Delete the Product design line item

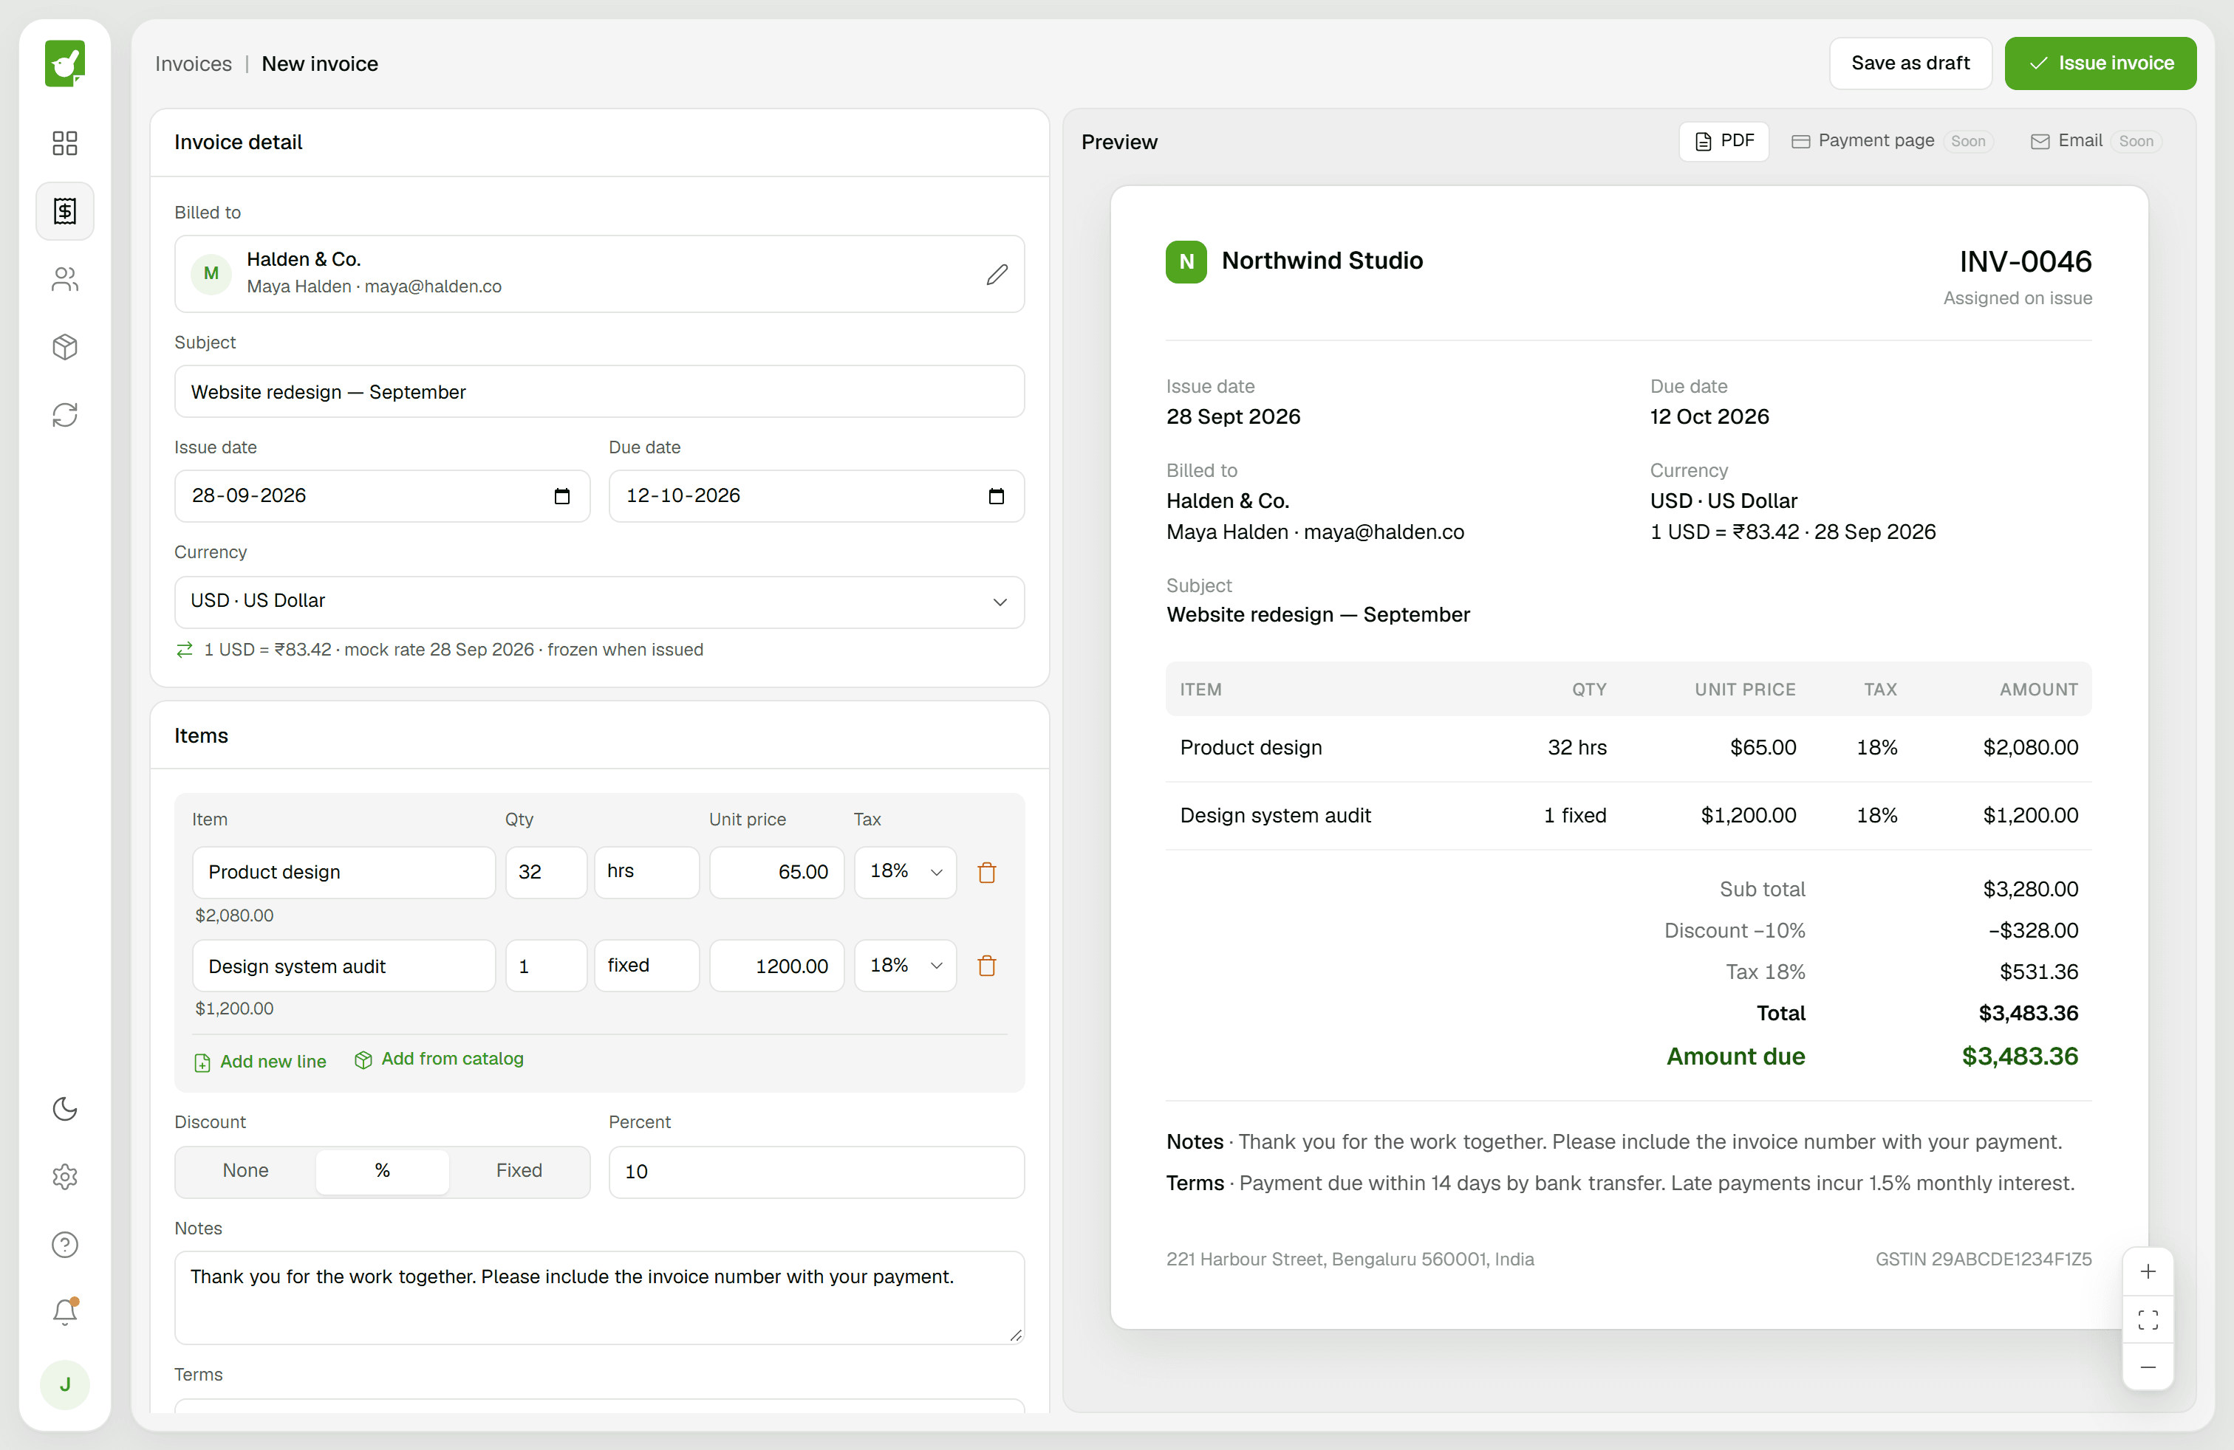pyautogui.click(x=986, y=872)
